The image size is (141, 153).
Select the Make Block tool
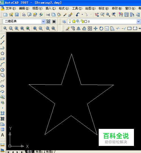pyautogui.click(x=3, y=102)
